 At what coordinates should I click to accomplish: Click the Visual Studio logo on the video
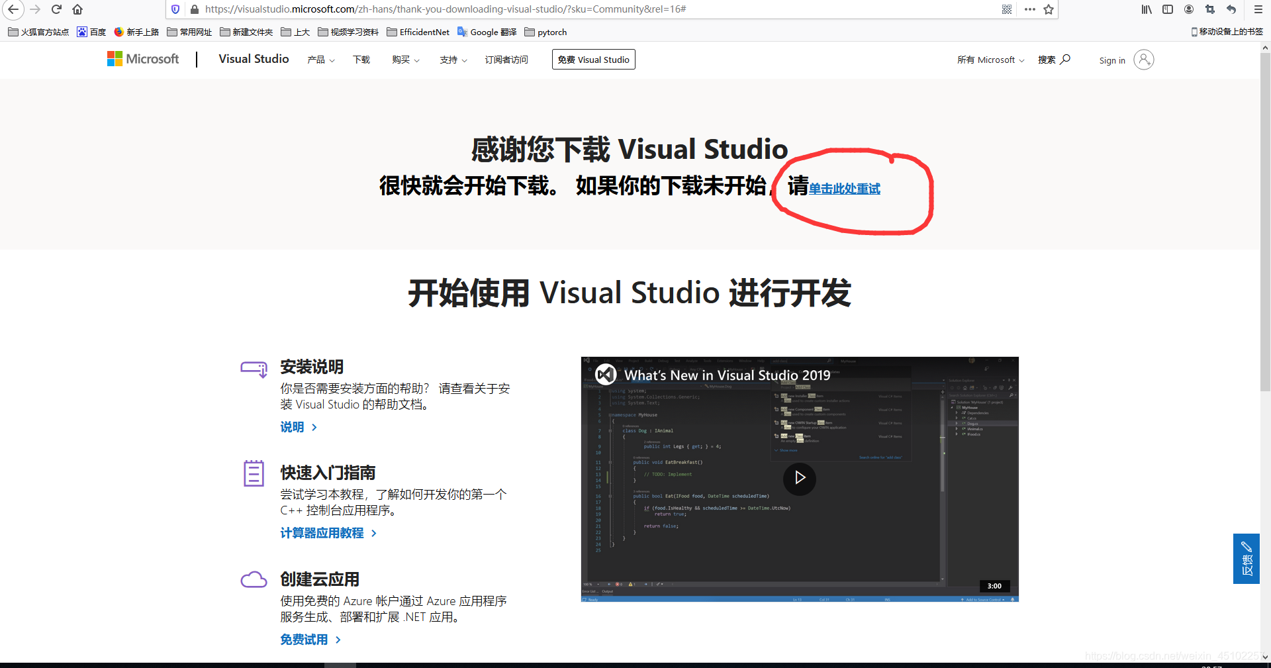606,375
